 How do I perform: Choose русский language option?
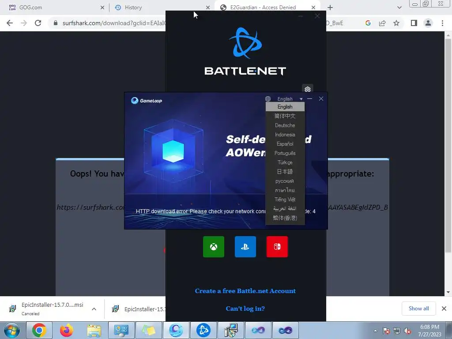pos(285,181)
